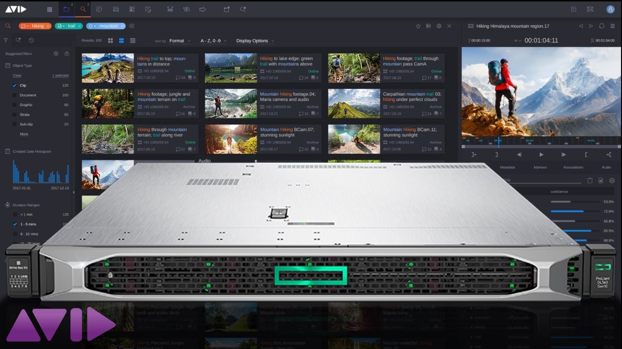The width and height of the screenshot is (622, 349).
Task: Check the Sub-clip object type checkbox
Action: point(15,124)
